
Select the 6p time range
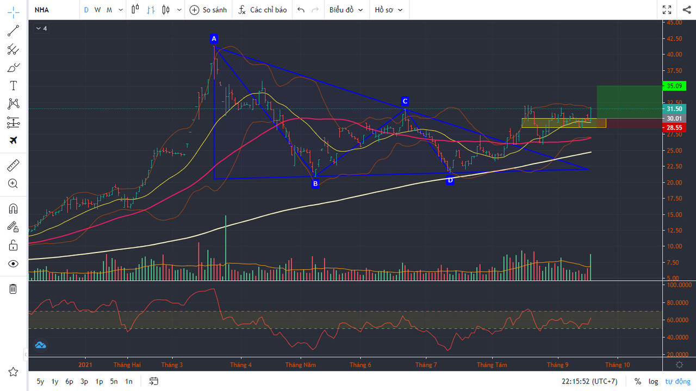(x=69, y=381)
